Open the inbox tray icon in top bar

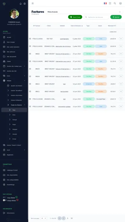(x=121, y=4)
